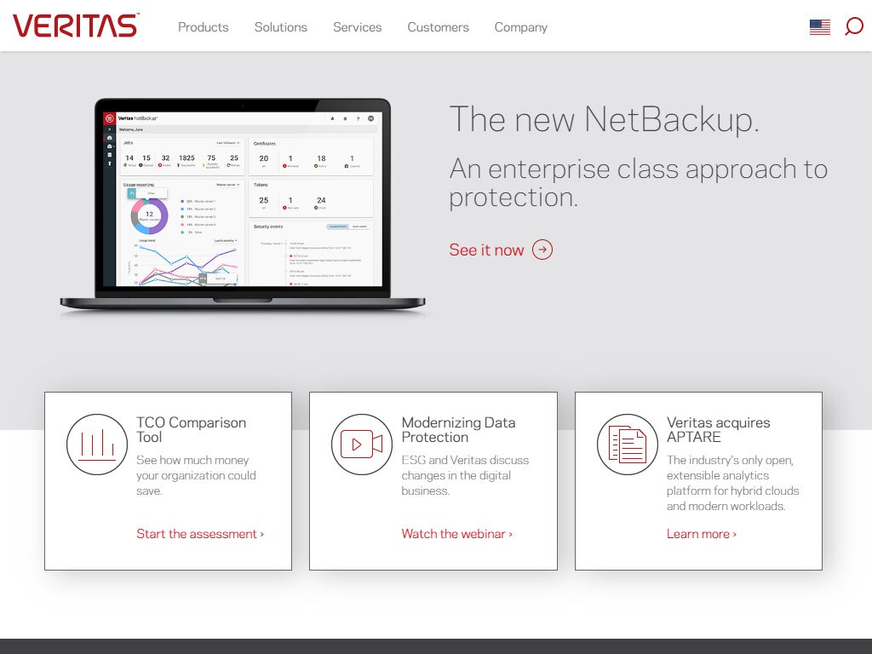The width and height of the screenshot is (872, 654).
Task: Click The new NetBackup headline
Action: coord(605,119)
